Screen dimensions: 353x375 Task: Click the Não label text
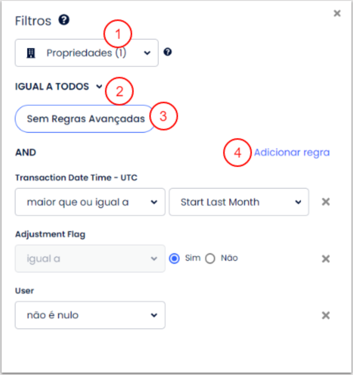click(x=229, y=258)
